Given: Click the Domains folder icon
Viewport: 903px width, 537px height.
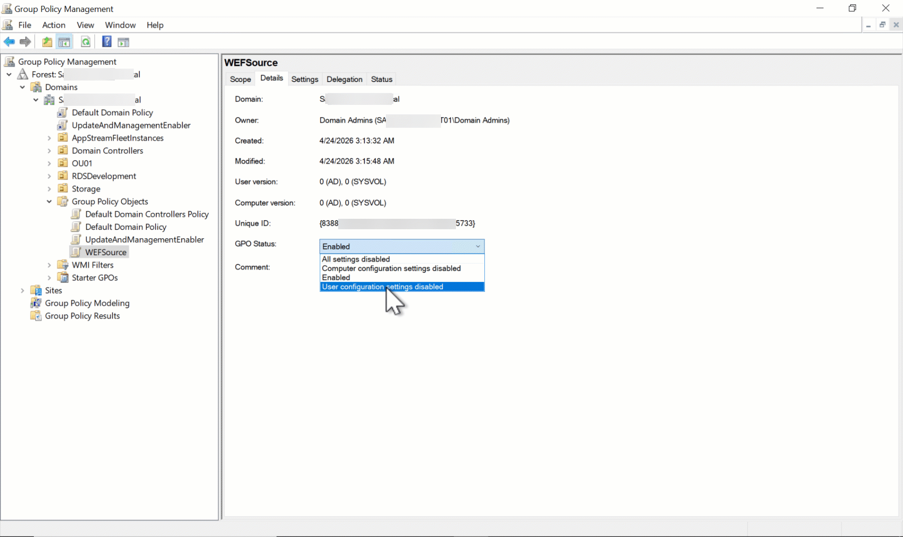Looking at the screenshot, I should coord(36,87).
